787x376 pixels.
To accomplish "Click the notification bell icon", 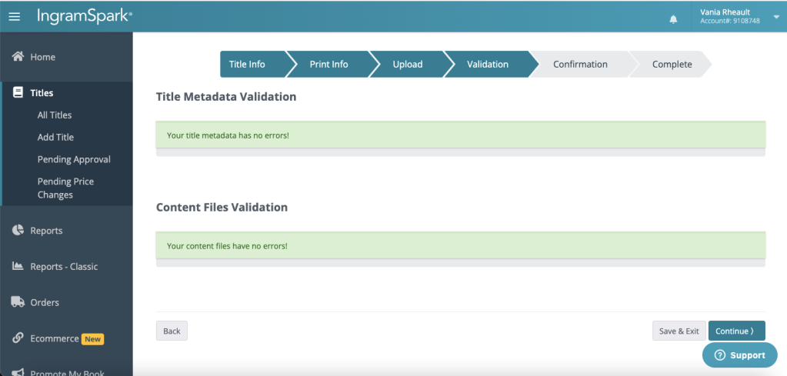I will 674,18.
